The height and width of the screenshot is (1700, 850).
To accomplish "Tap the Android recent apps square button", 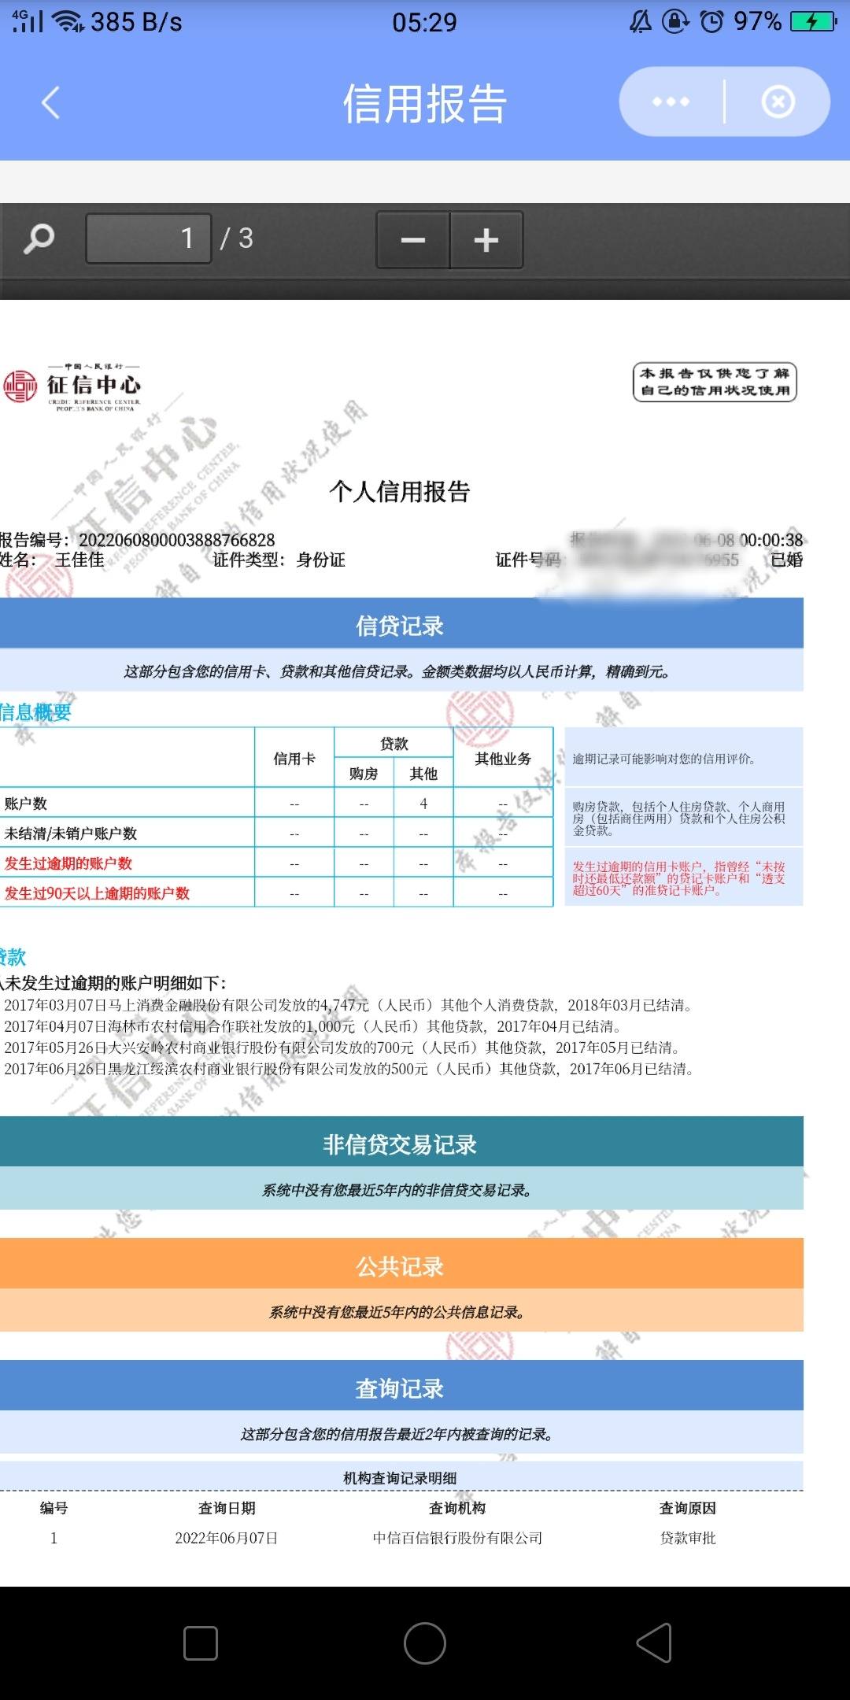I will 201,1643.
